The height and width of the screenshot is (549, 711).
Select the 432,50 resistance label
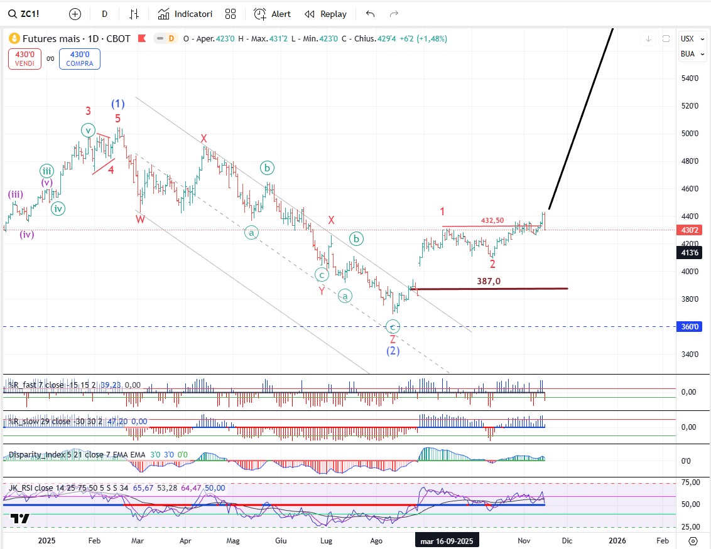click(492, 221)
